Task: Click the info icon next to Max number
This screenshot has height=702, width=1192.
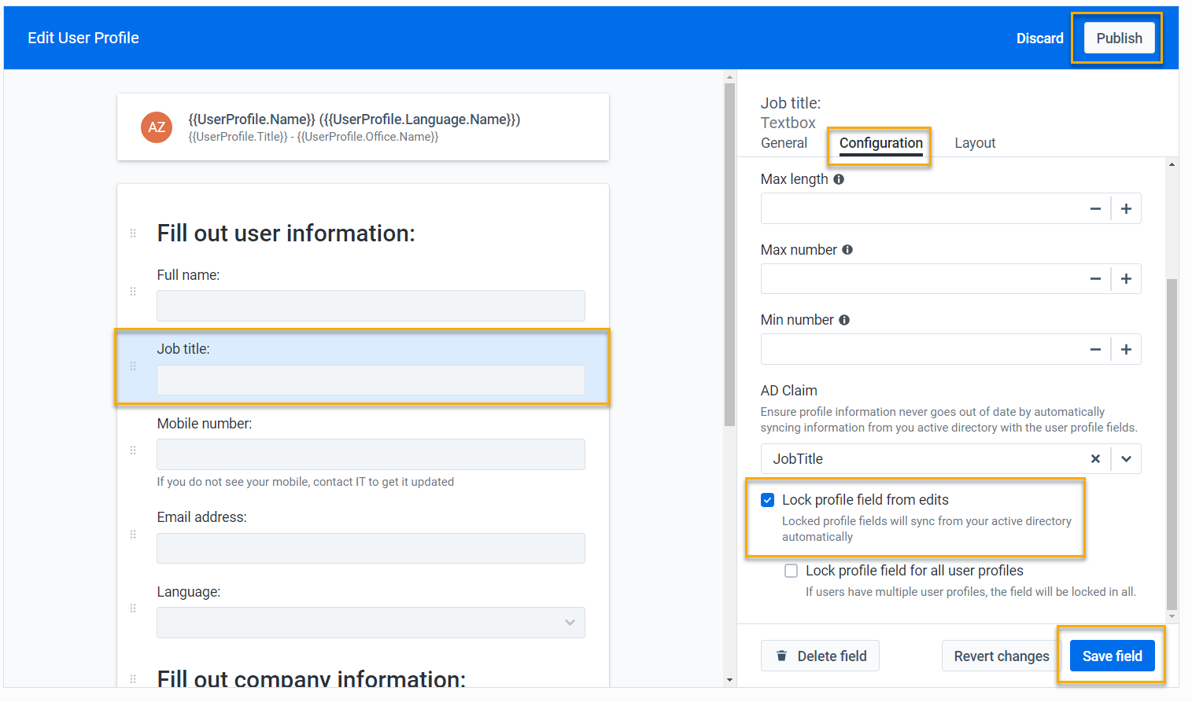Action: tap(847, 249)
